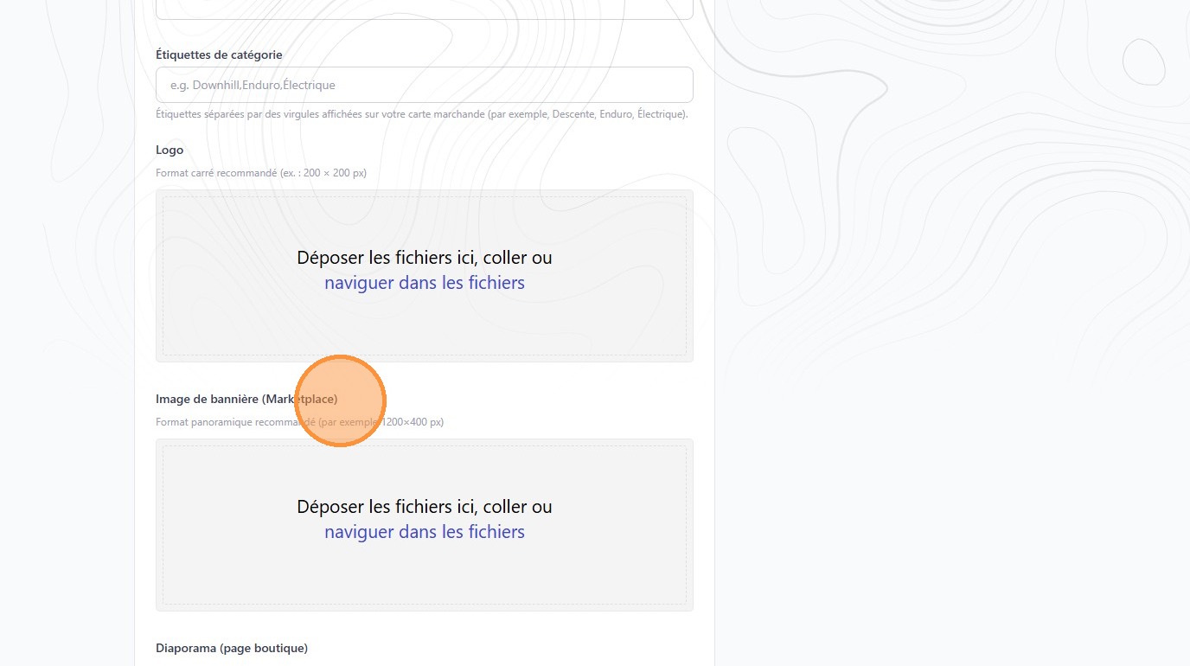Click the orange circular pointer highlight

tap(341, 400)
